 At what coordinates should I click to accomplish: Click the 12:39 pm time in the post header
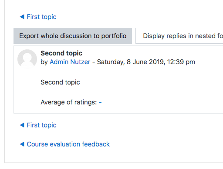tap(181, 62)
